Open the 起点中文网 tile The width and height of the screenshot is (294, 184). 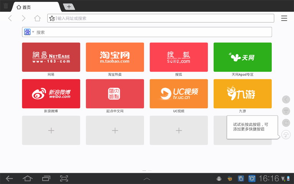pos(115,94)
